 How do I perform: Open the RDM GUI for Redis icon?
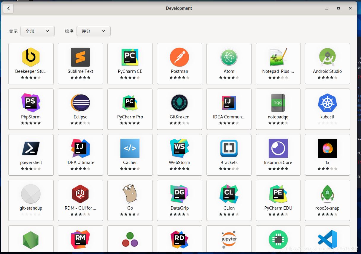coord(80,194)
